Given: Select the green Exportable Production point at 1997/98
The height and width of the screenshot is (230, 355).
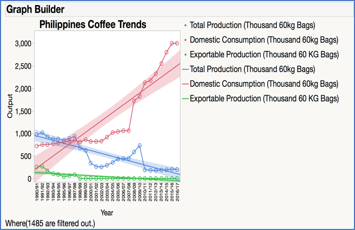Looking at the screenshot, I should [x=75, y=175].
